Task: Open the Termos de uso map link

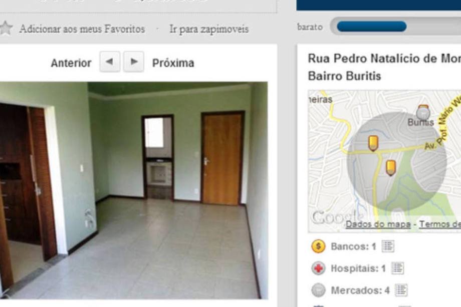Action: point(440,224)
